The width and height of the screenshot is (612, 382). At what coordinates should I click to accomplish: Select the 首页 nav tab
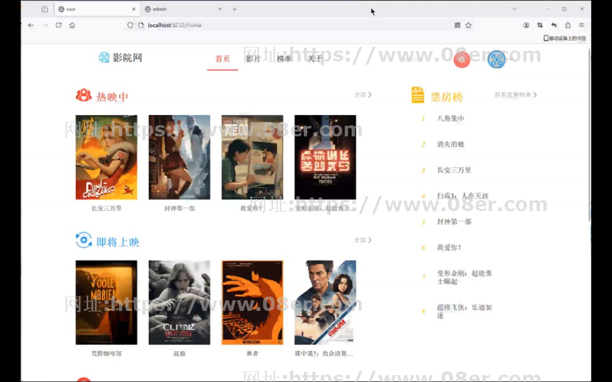[223, 59]
